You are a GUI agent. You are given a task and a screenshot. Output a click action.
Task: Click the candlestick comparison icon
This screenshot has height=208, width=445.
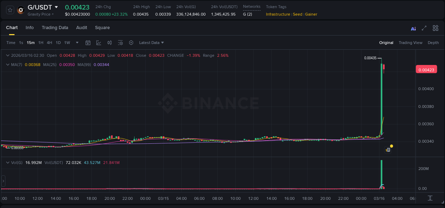109,43
